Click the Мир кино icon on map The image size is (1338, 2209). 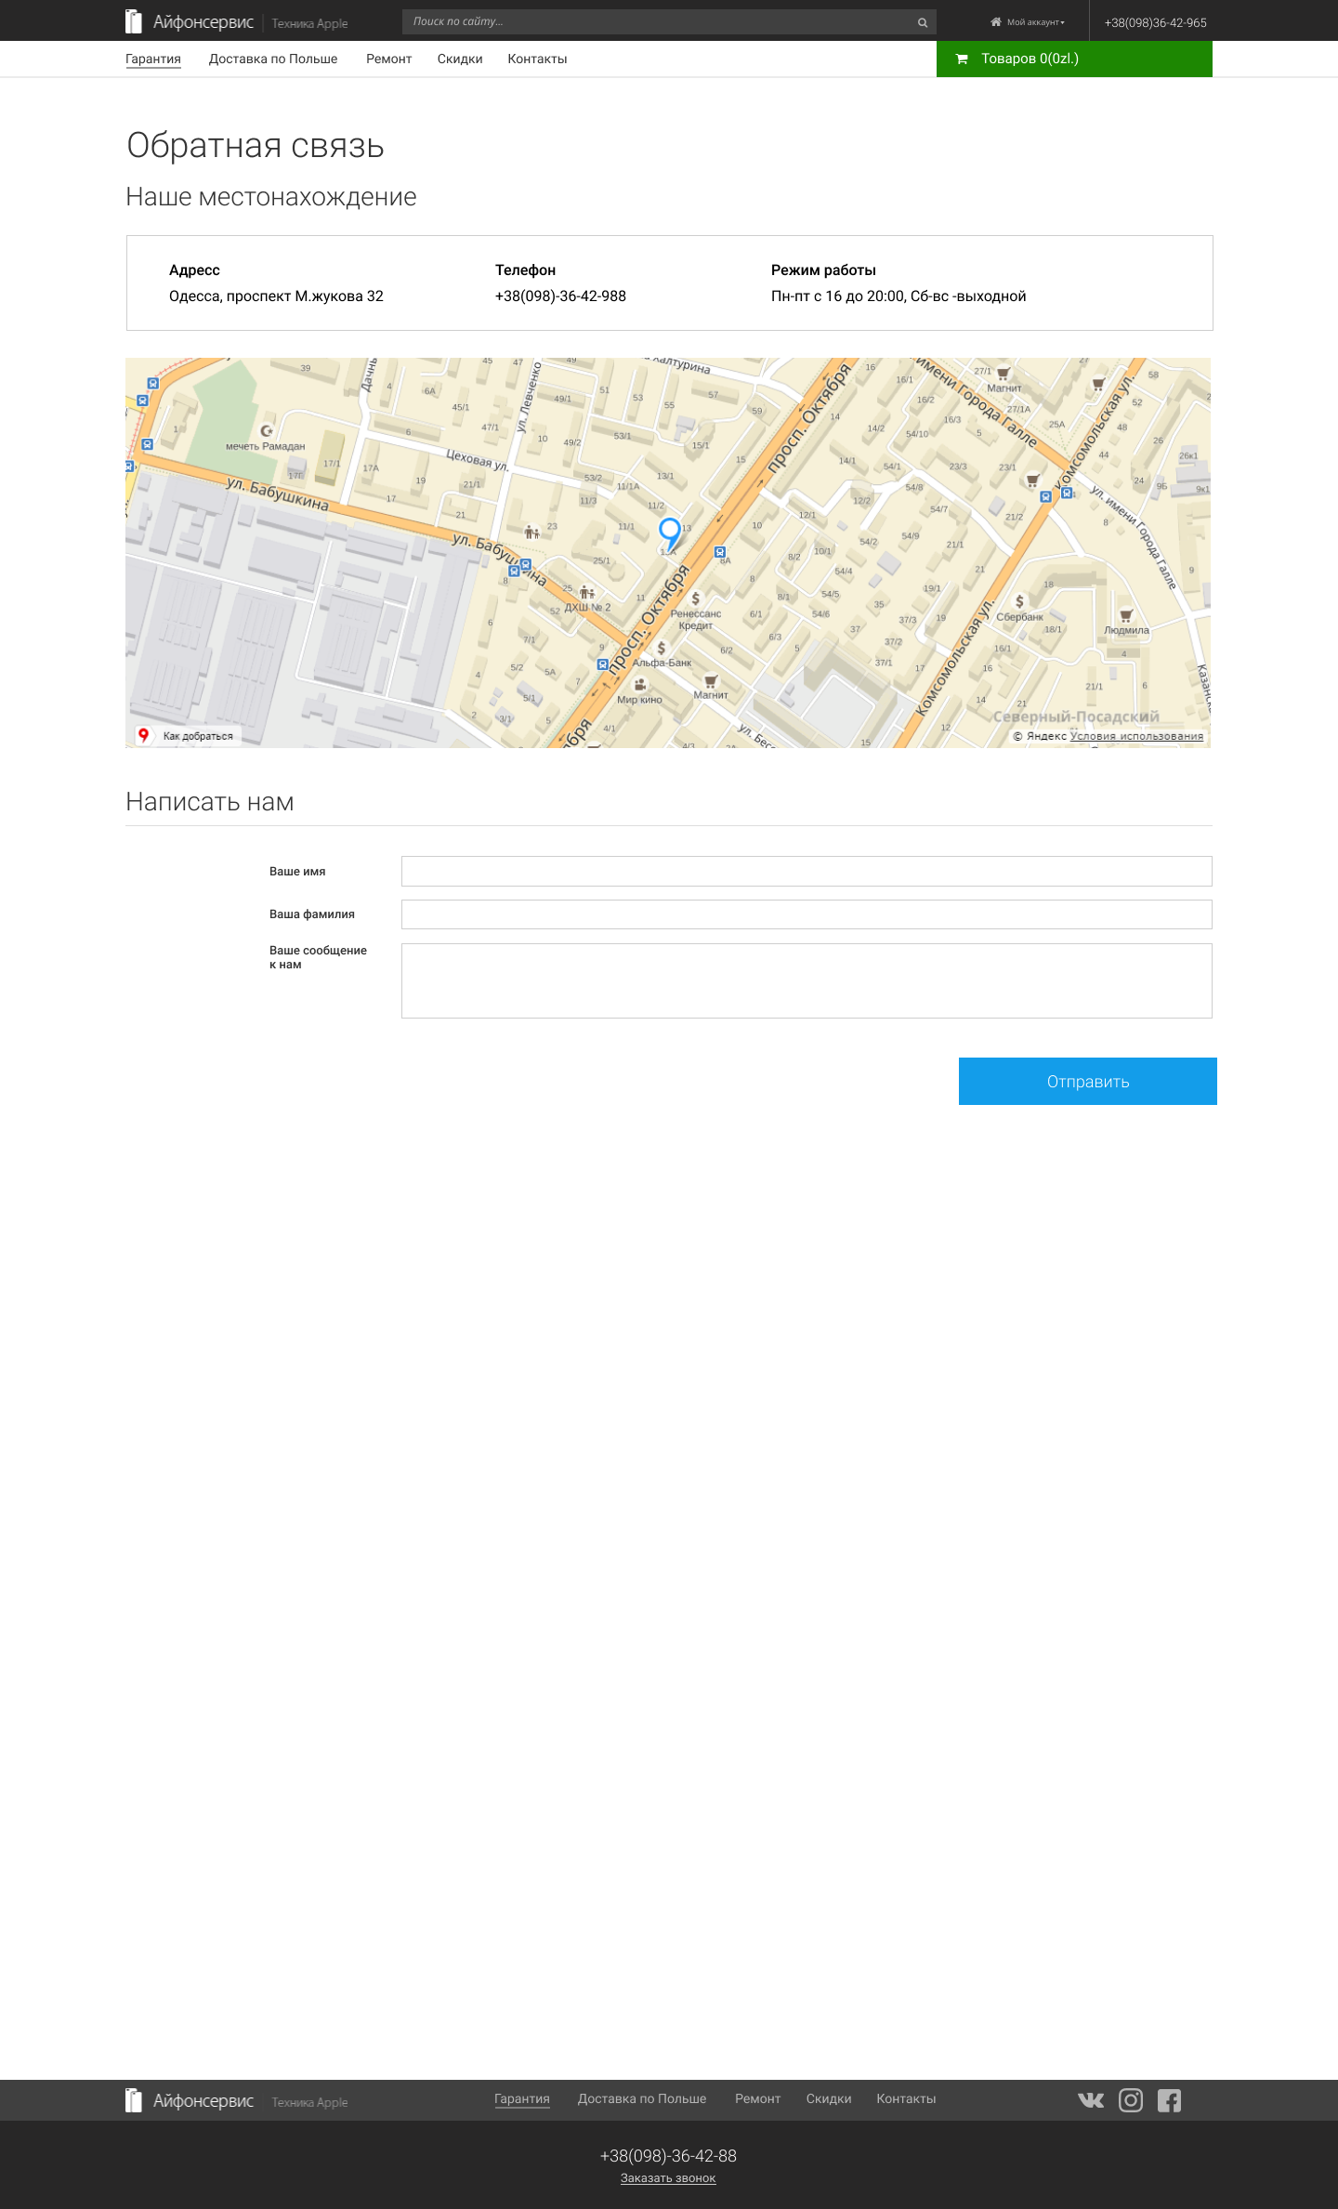639,685
